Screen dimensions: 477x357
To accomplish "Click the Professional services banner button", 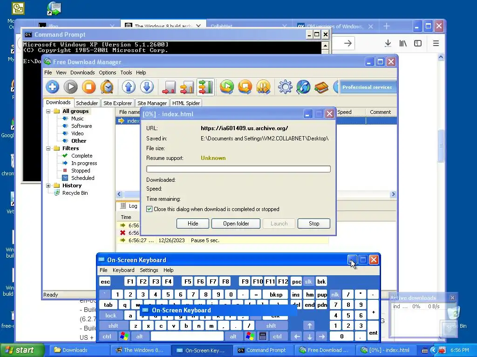I will [367, 87].
